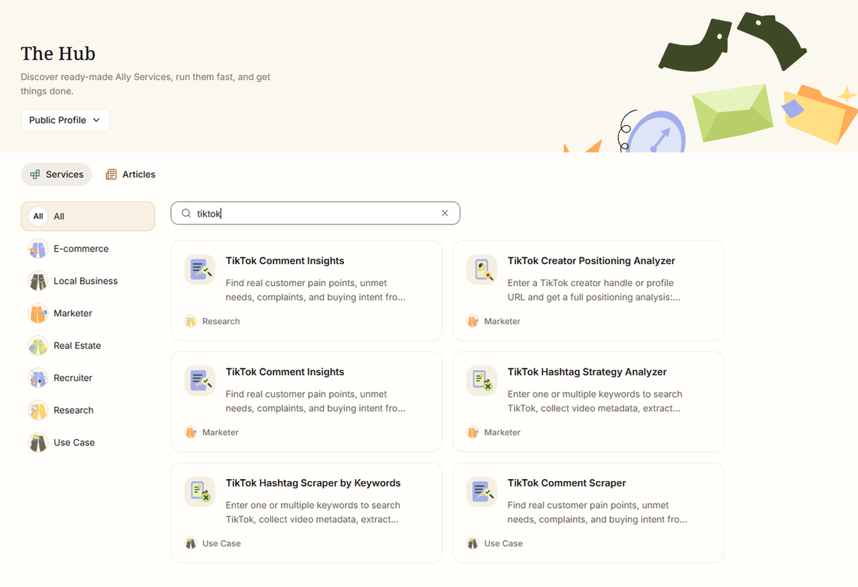Image resolution: width=858 pixels, height=587 pixels.
Task: Click icon of Marketer-tagged Comment Insights card
Action: pyautogui.click(x=199, y=380)
